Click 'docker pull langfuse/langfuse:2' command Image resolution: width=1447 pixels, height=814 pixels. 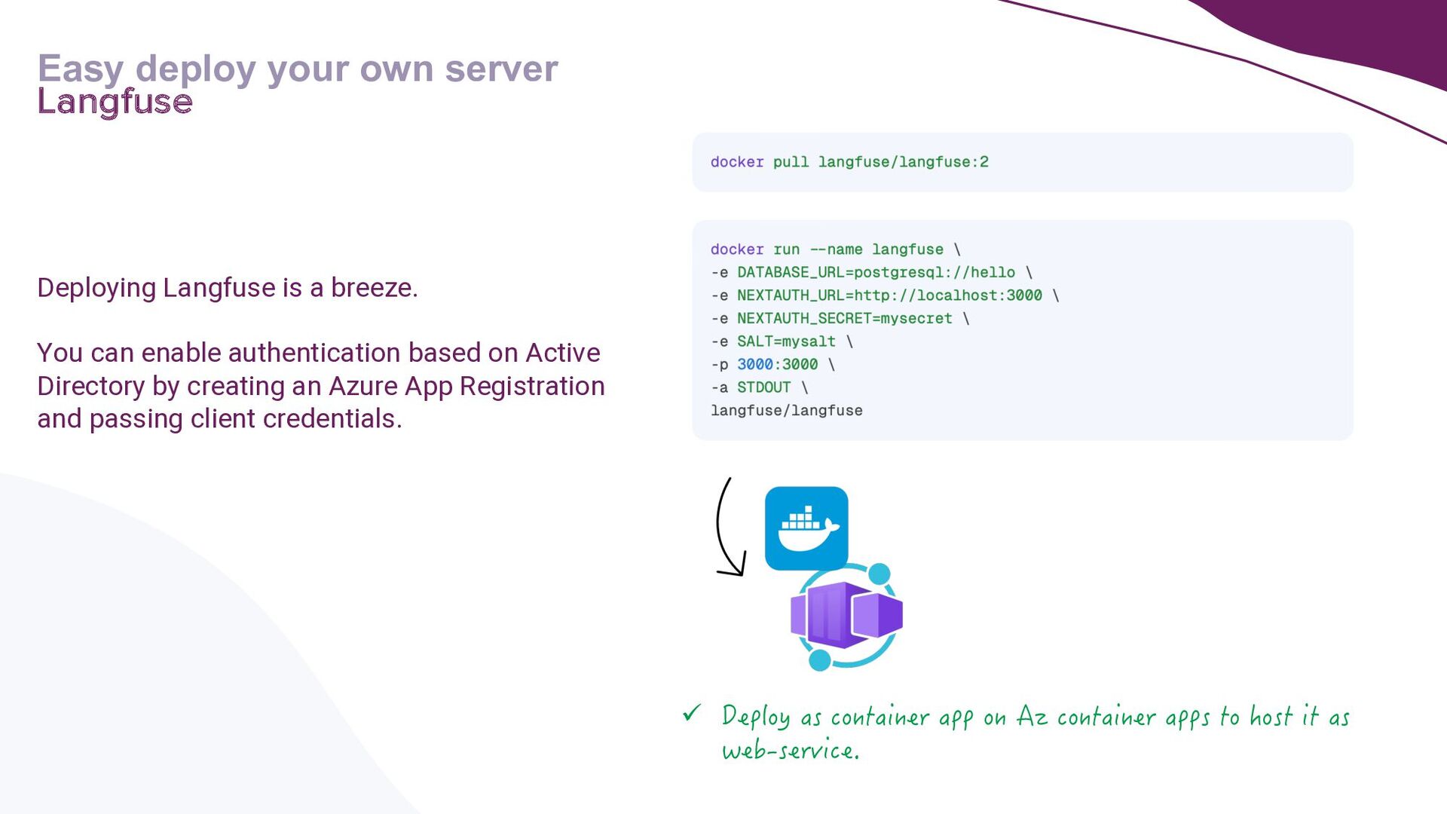(x=849, y=162)
